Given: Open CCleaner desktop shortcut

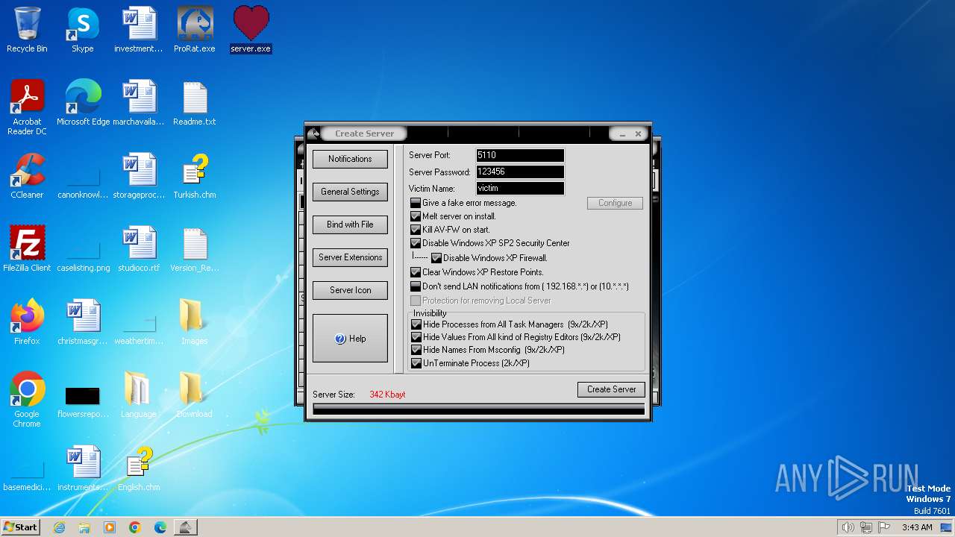Looking at the screenshot, I should [x=27, y=176].
